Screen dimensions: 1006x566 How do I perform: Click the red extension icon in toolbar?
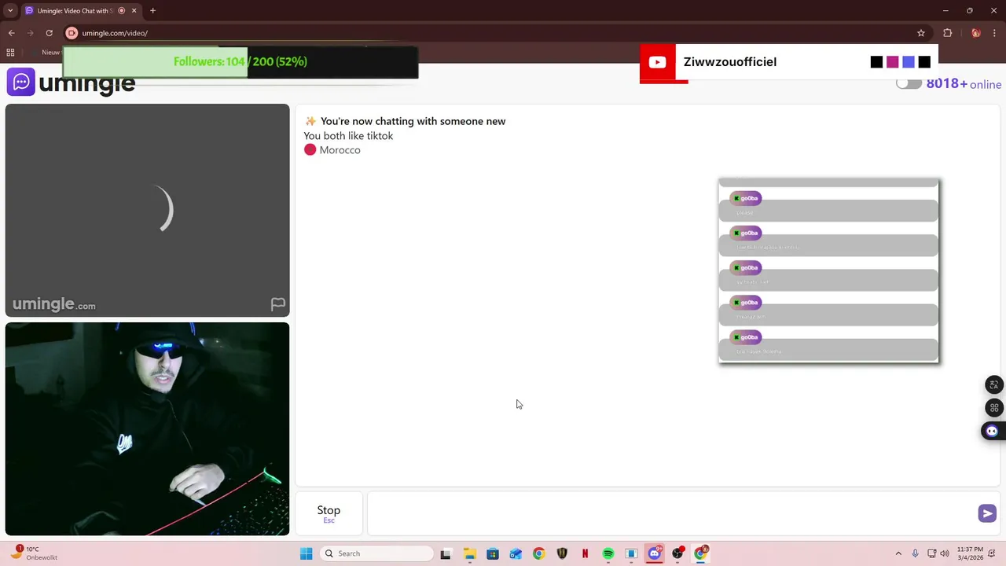(975, 33)
